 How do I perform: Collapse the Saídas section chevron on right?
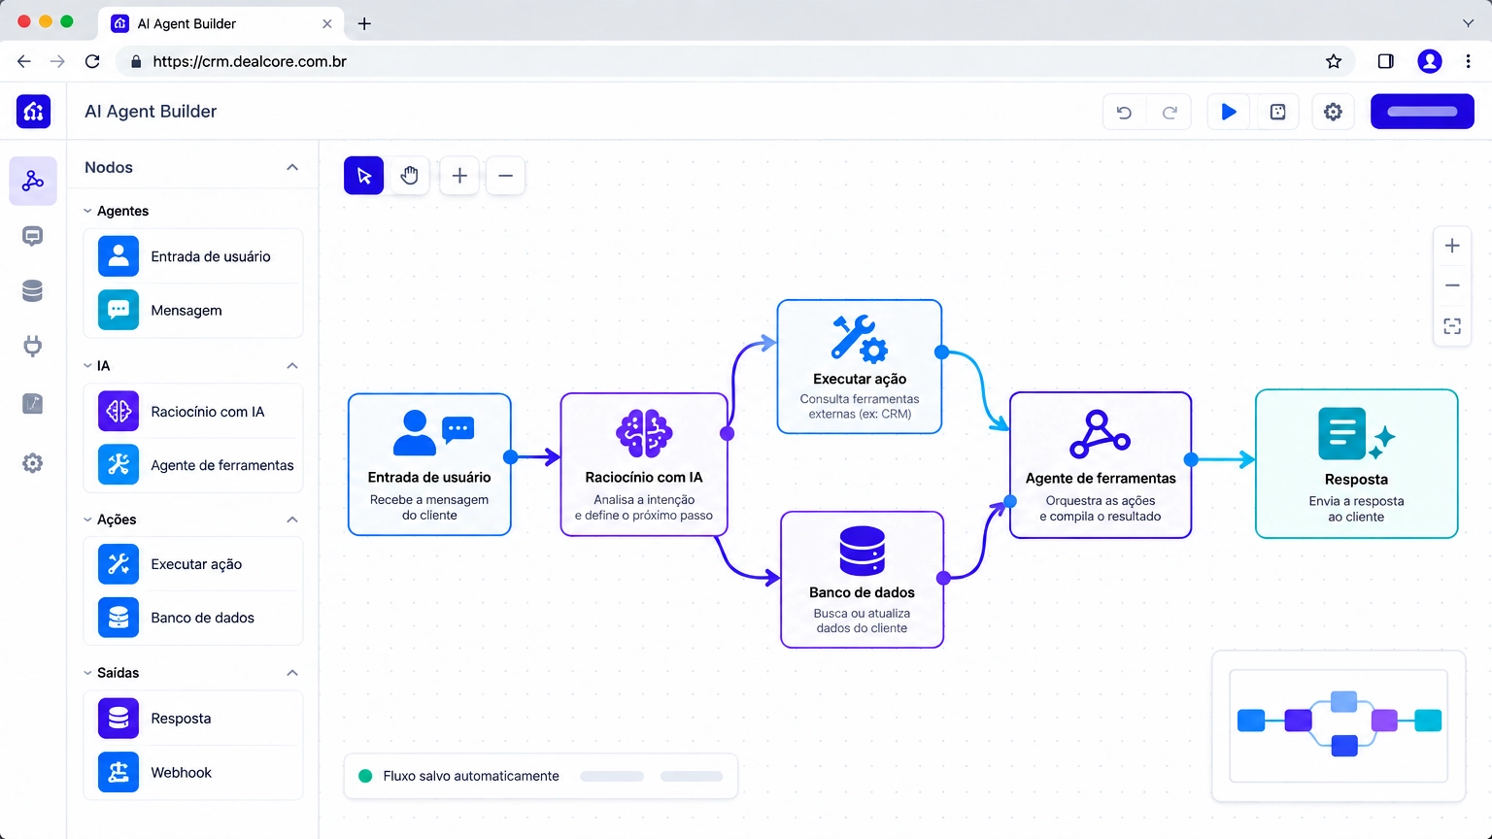[x=292, y=673]
